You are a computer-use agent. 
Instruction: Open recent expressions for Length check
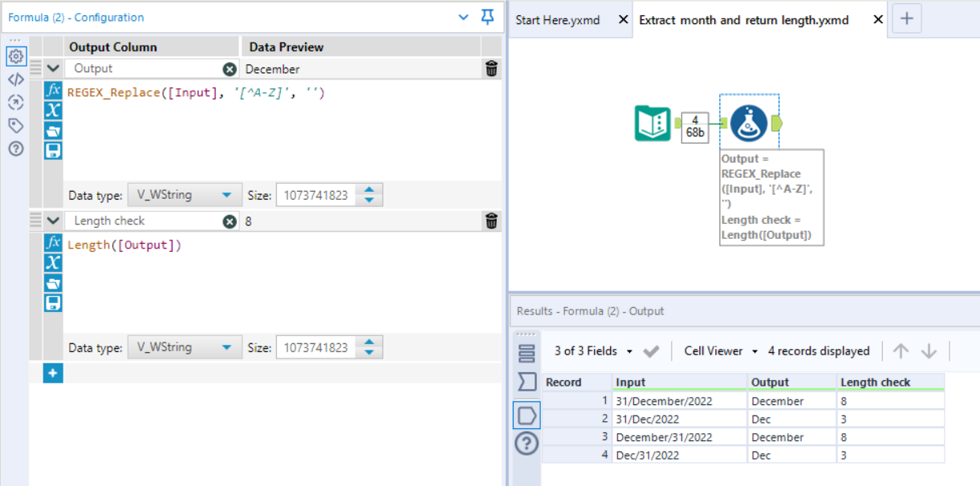(x=53, y=282)
